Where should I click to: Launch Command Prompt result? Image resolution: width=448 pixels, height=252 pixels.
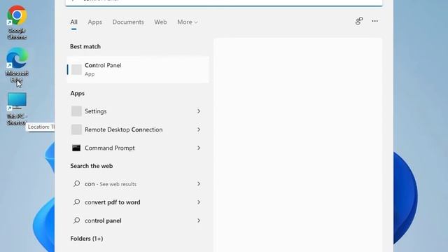coord(138,148)
